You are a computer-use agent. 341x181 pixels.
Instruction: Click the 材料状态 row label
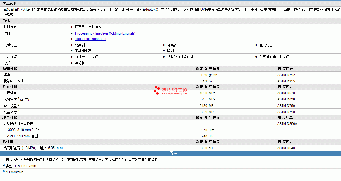click(10, 27)
